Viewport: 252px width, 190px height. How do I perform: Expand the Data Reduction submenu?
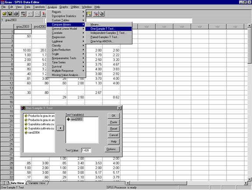coord(66,50)
